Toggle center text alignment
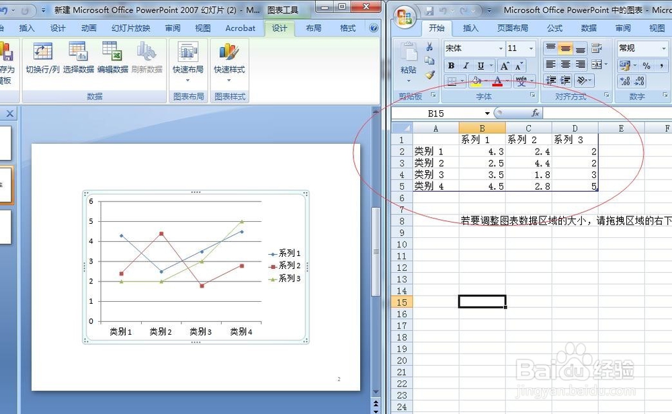The image size is (672, 414). click(566, 65)
